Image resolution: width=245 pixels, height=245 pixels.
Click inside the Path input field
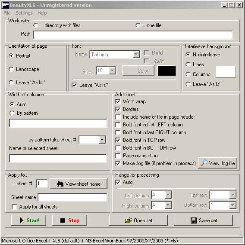[133, 35]
